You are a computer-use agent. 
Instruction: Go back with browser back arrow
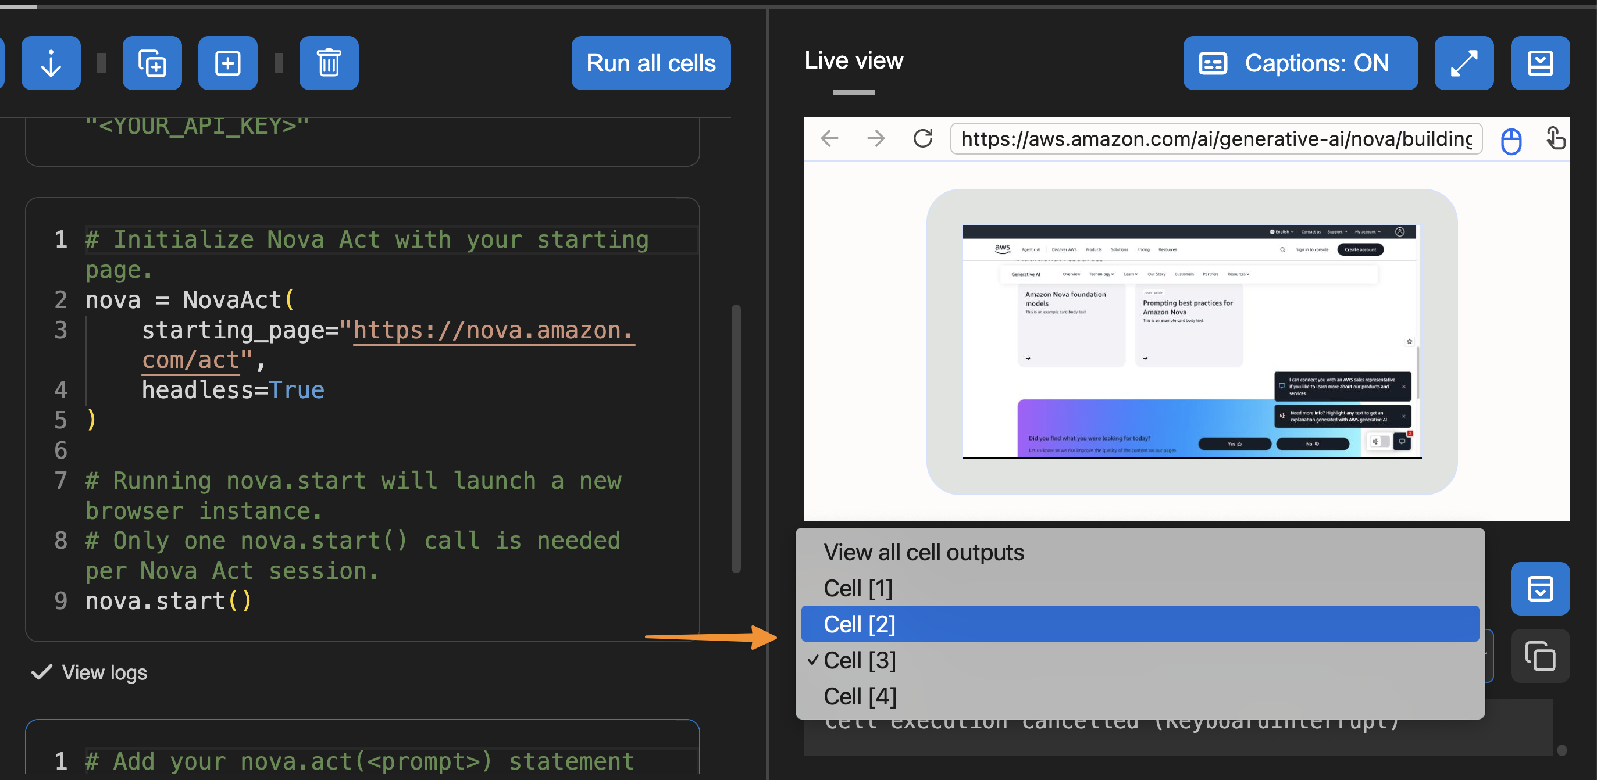pyautogui.click(x=829, y=138)
